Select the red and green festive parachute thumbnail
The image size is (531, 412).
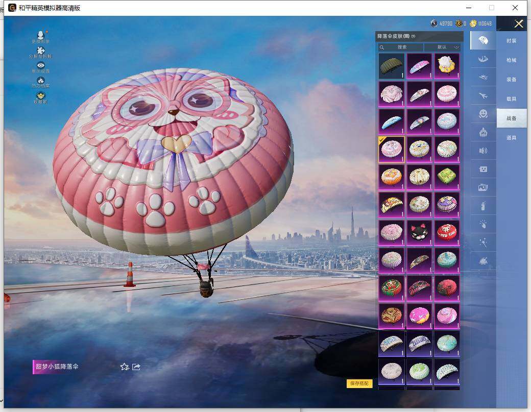point(392,288)
